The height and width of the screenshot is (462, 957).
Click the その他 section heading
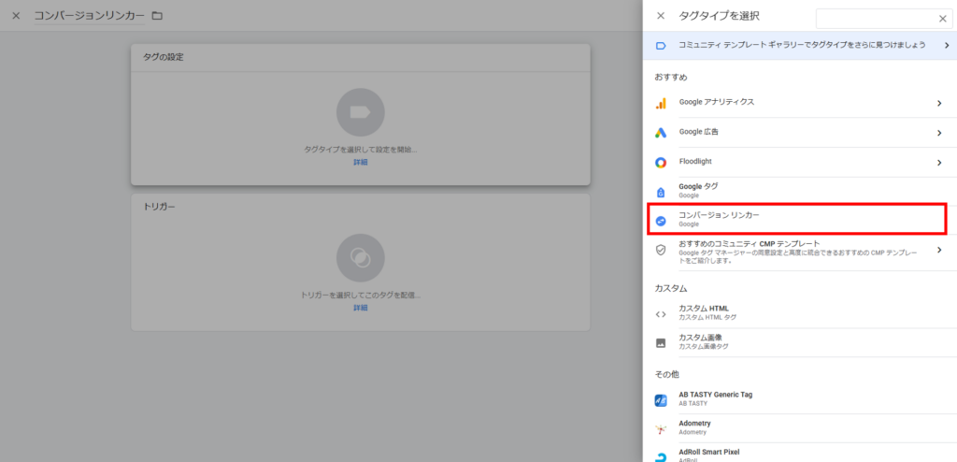coord(666,374)
